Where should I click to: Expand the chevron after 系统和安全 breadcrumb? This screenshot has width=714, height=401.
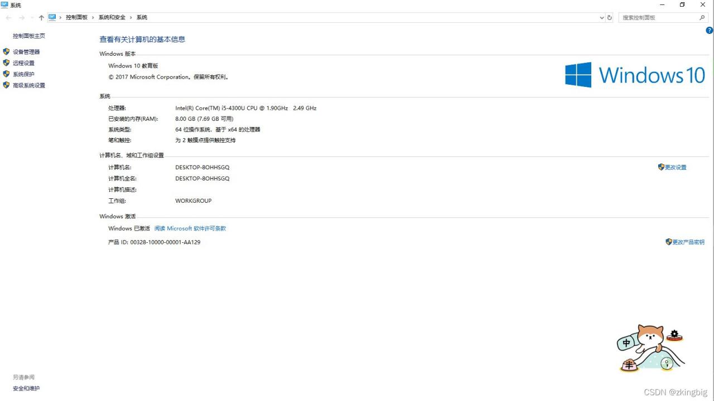coord(131,18)
